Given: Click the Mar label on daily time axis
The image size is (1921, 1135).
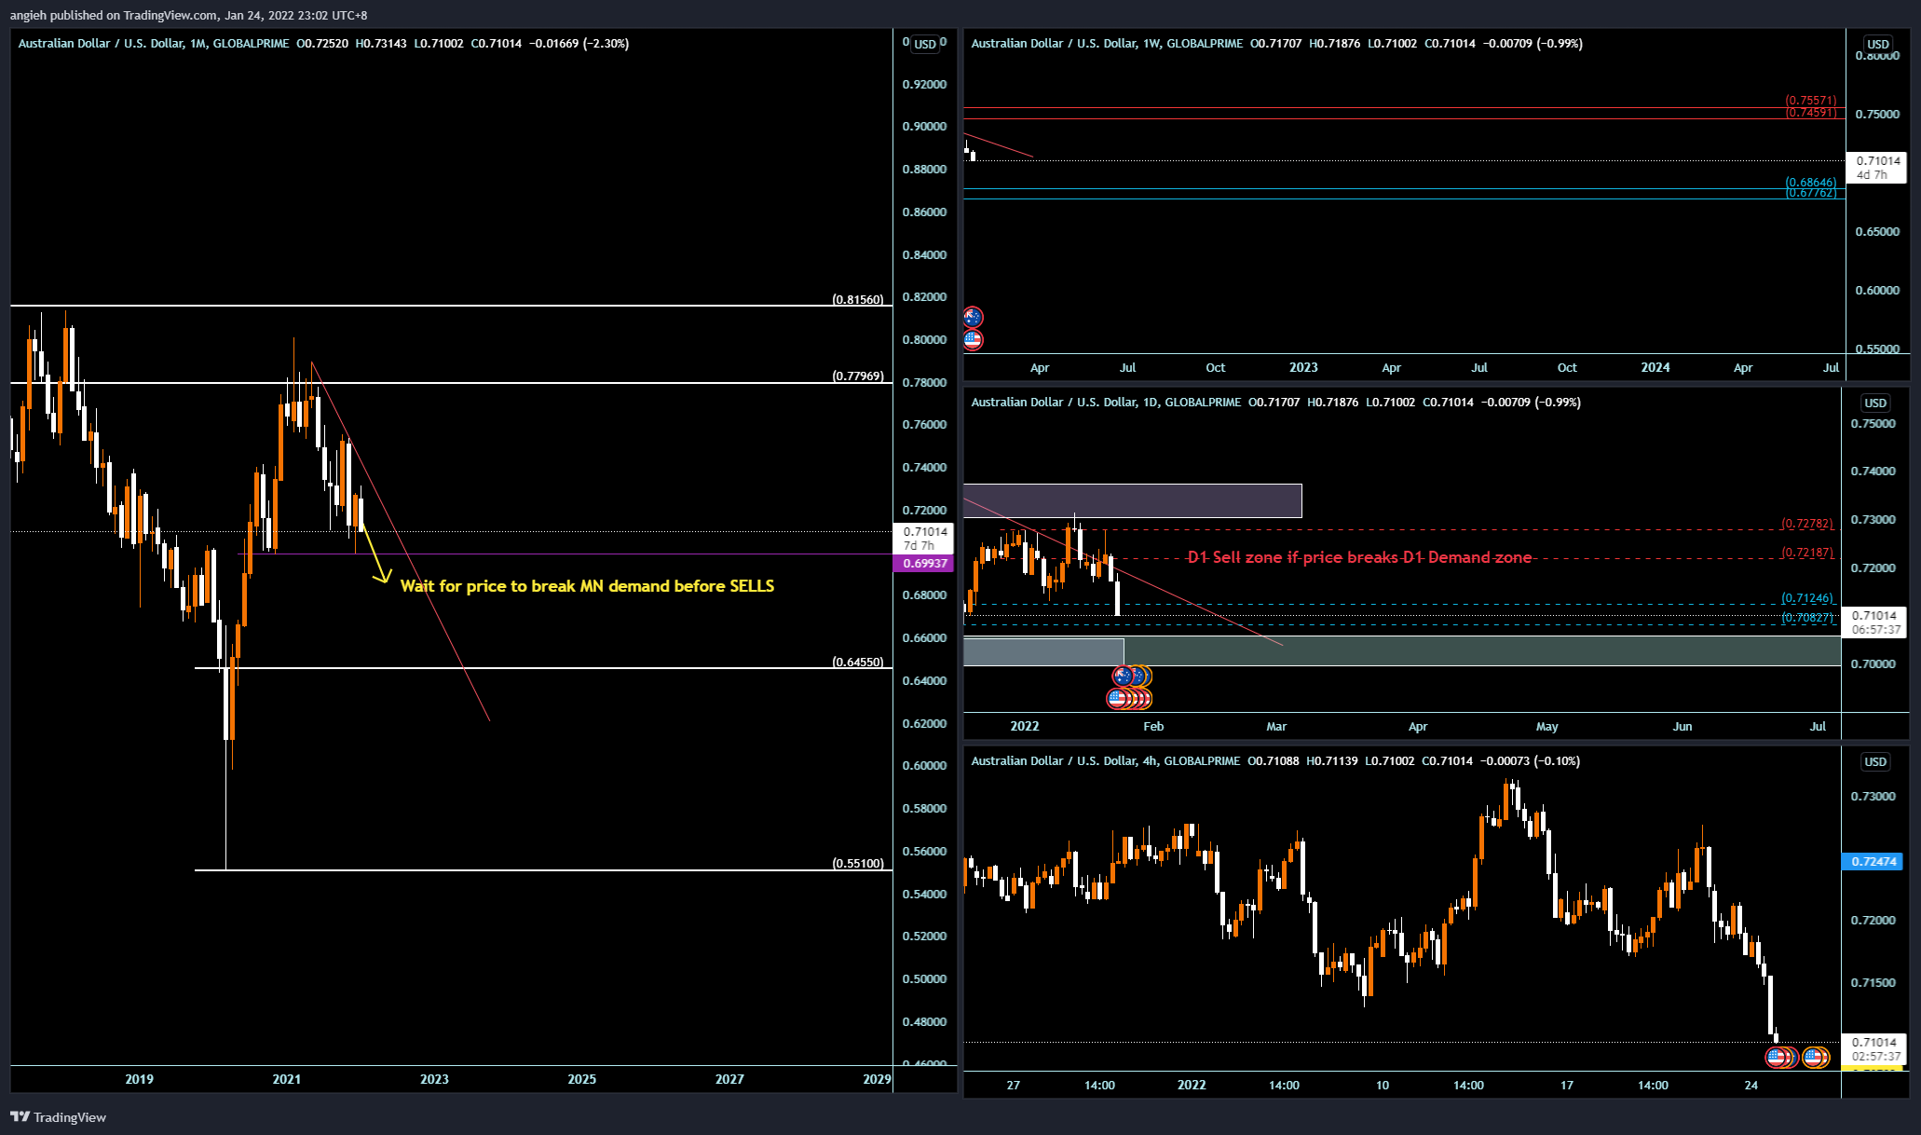Looking at the screenshot, I should tap(1276, 726).
